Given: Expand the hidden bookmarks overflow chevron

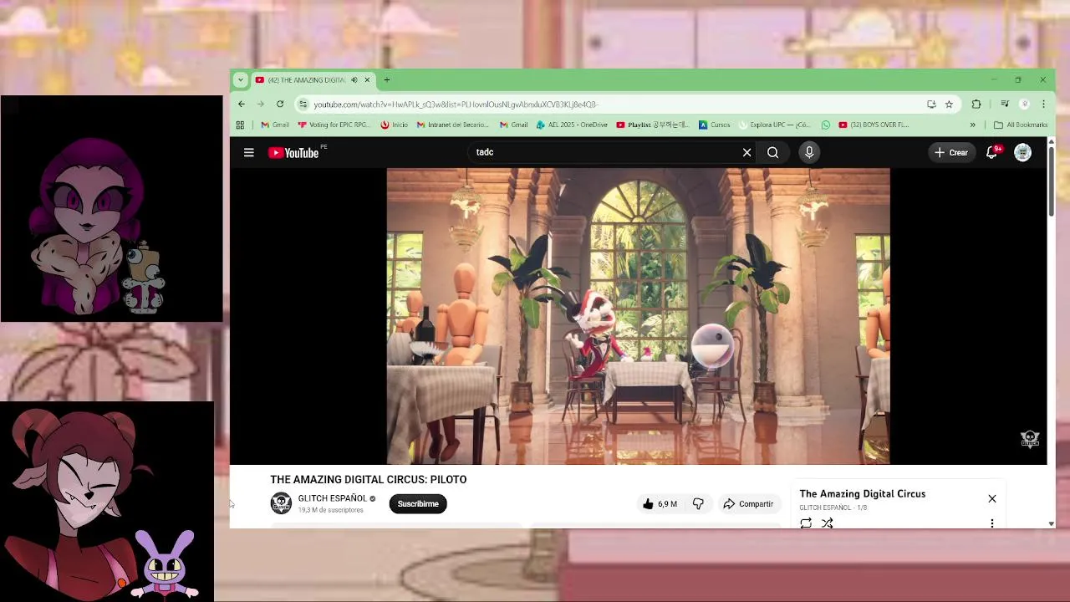Looking at the screenshot, I should (x=972, y=125).
